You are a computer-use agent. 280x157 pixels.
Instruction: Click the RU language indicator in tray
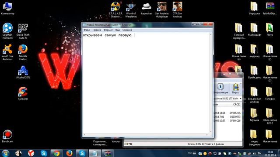coord(189,153)
